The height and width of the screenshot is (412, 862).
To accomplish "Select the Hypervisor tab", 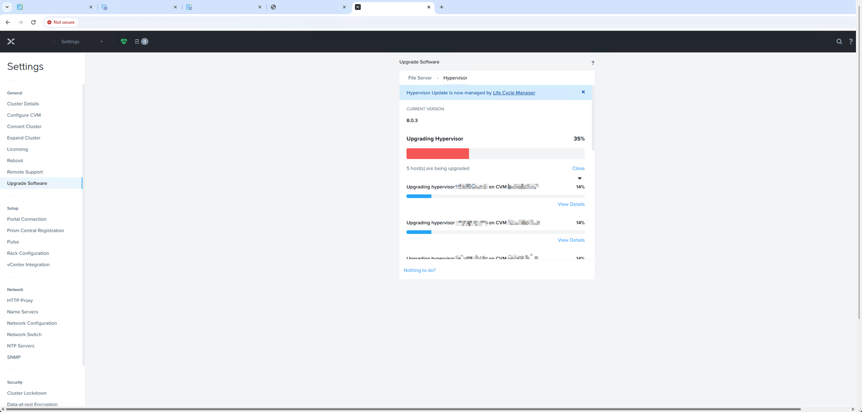I will coord(455,78).
